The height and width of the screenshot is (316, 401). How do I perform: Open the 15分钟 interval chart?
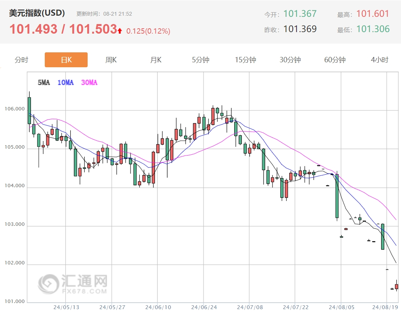[x=244, y=60]
